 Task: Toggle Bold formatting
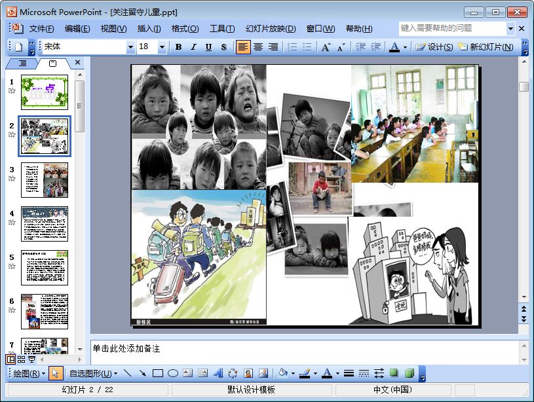click(178, 47)
